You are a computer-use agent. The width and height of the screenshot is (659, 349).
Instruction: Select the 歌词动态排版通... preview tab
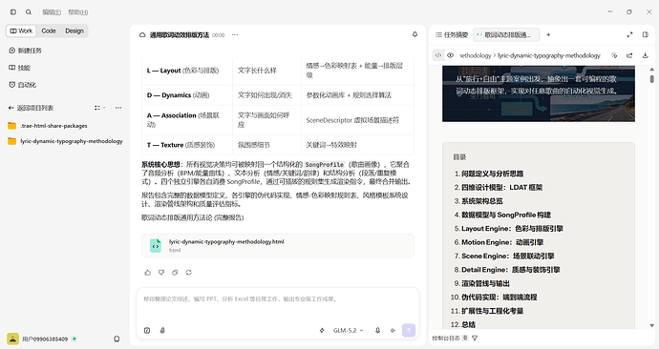pos(507,35)
